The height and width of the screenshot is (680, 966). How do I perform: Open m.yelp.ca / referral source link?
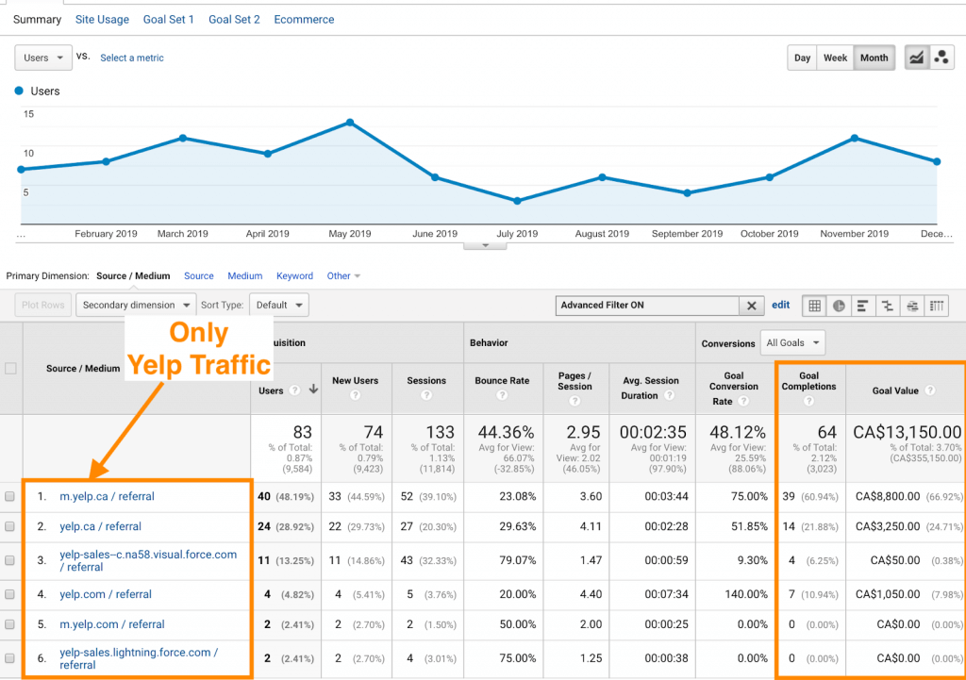click(x=108, y=496)
